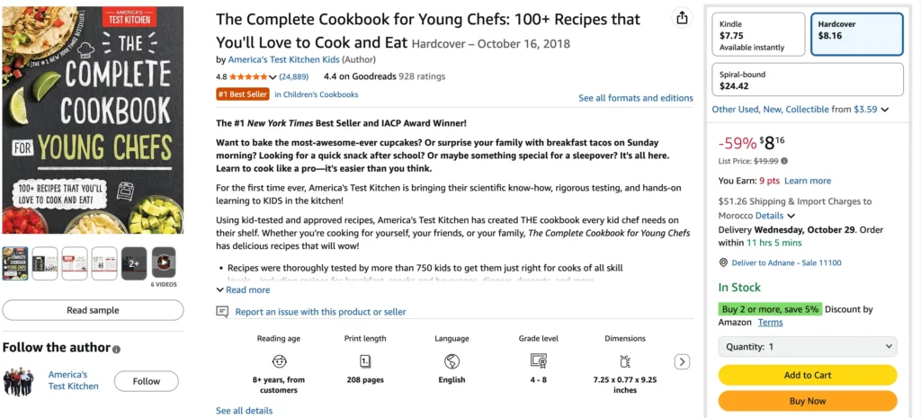
Task: Click the share icon beside the title
Action: pyautogui.click(x=683, y=19)
